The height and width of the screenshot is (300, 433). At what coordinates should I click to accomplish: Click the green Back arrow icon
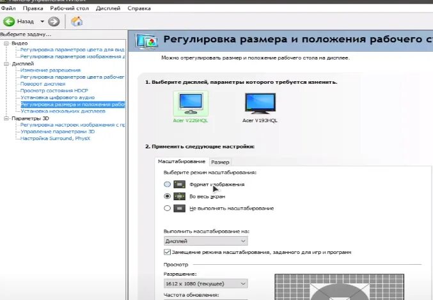pos(9,22)
